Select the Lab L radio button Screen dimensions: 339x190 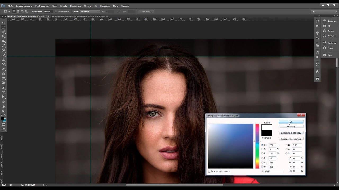coord(286,145)
